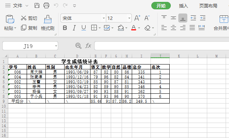Switch to the 页面布局 tab

(x=208, y=6)
